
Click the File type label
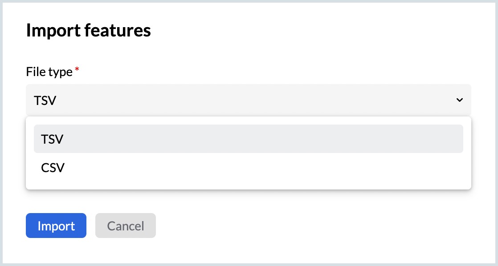[x=49, y=72]
